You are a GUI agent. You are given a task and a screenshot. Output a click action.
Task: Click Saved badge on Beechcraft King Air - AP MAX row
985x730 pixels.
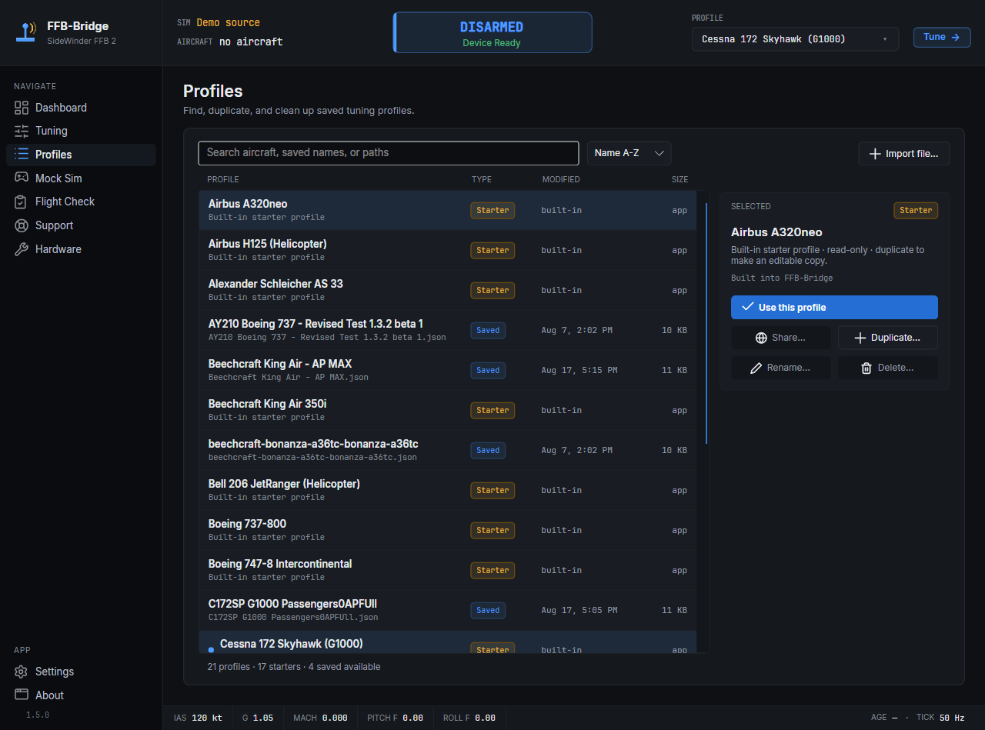pyautogui.click(x=488, y=370)
